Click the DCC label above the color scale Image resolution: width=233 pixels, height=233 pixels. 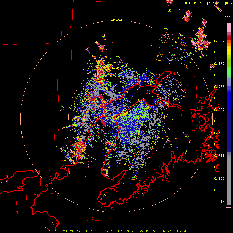pos(228,16)
